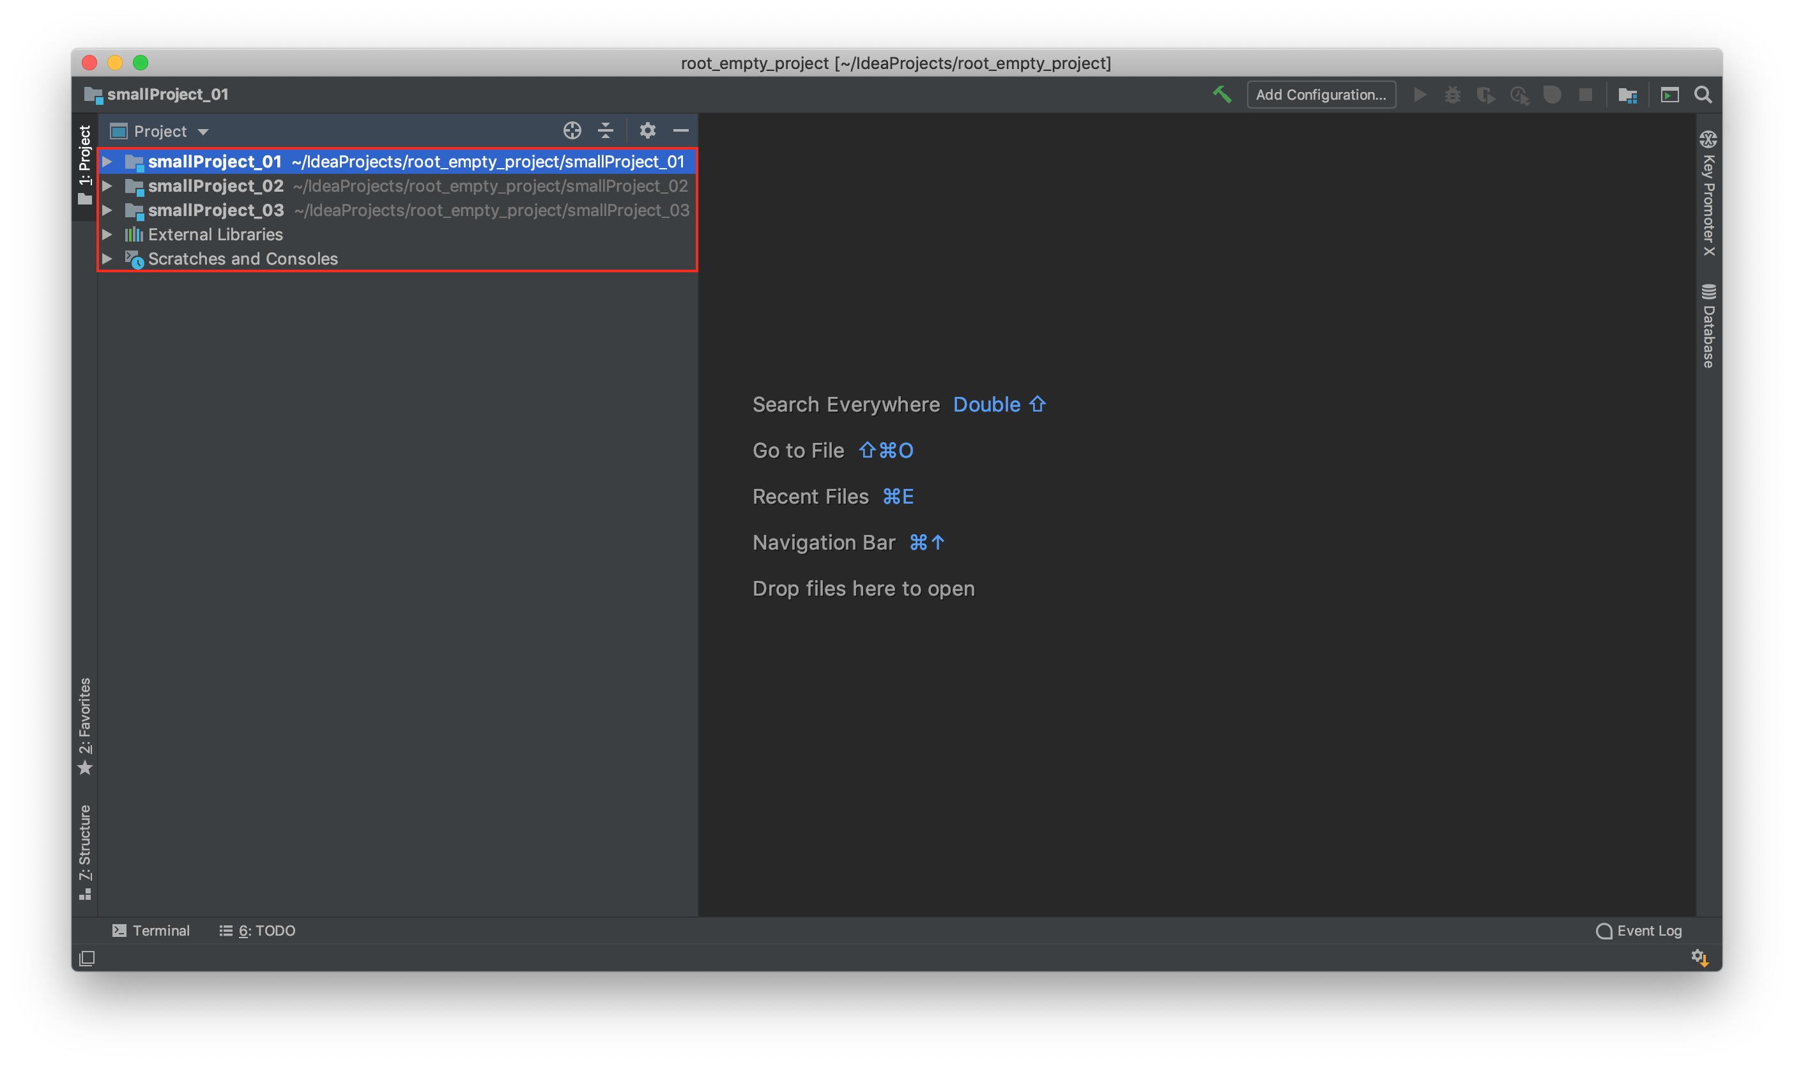
Task: Click the "Search Everywhere" hint text
Action: (846, 405)
